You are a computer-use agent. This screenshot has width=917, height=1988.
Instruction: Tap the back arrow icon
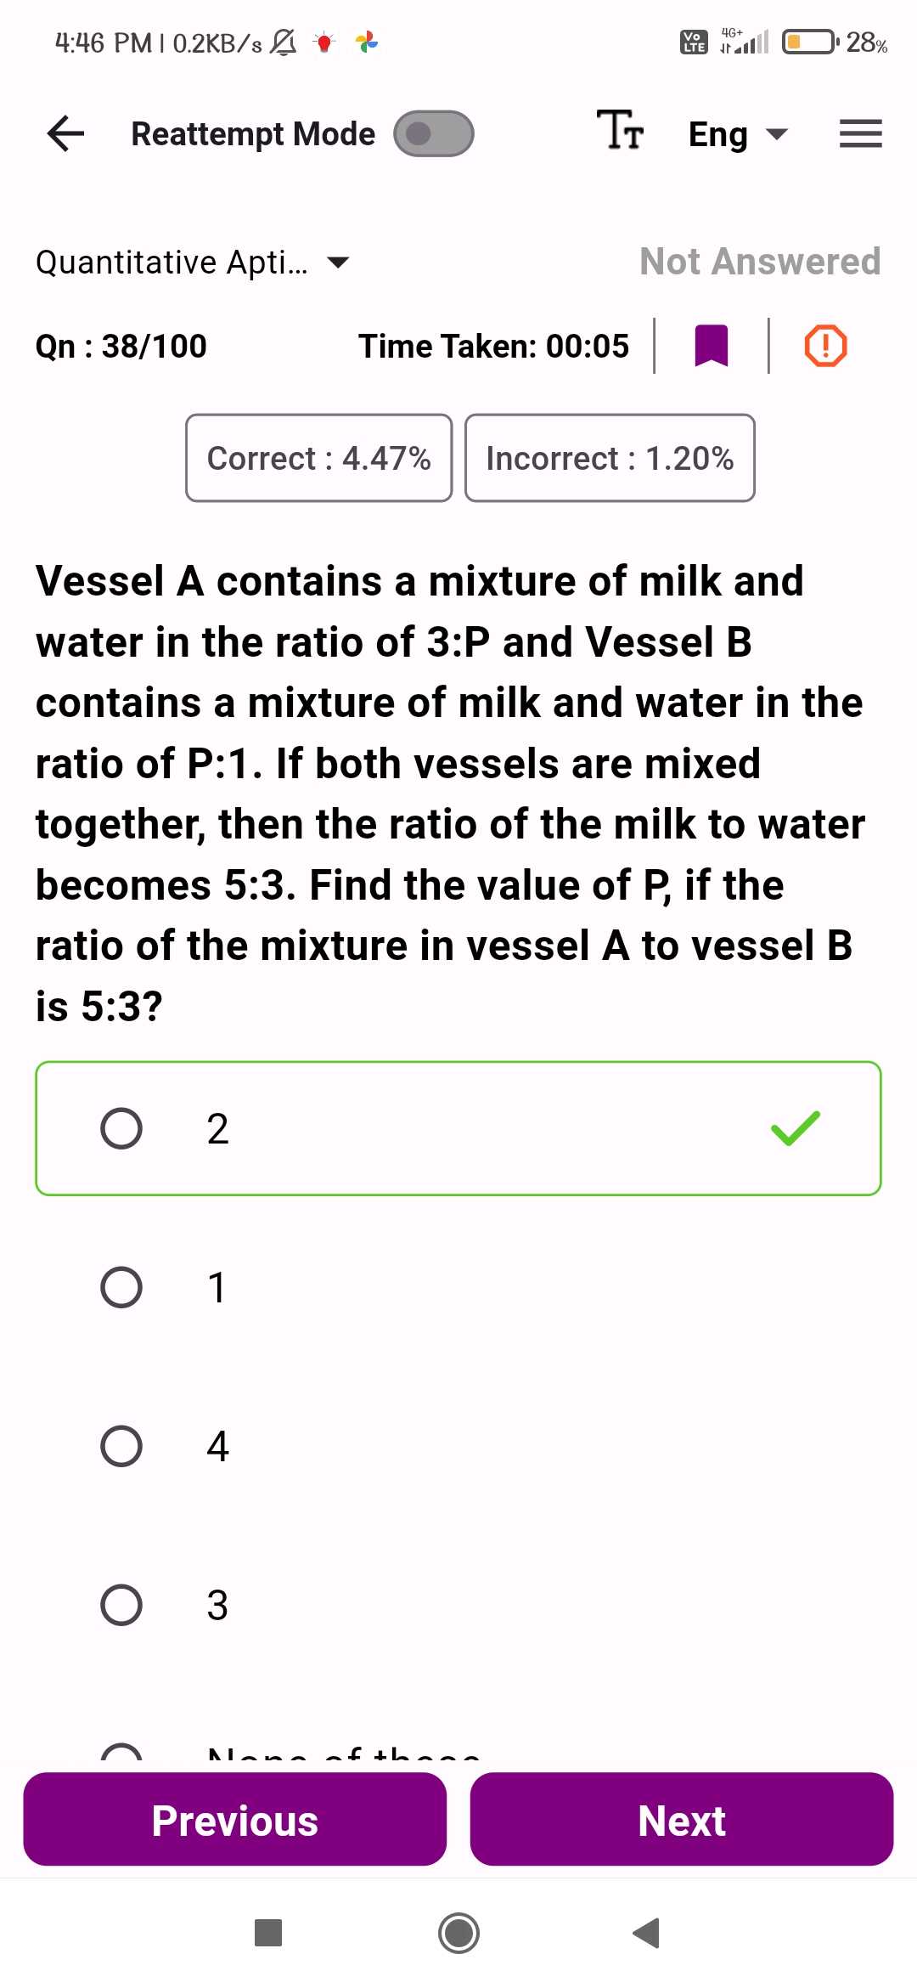65,133
